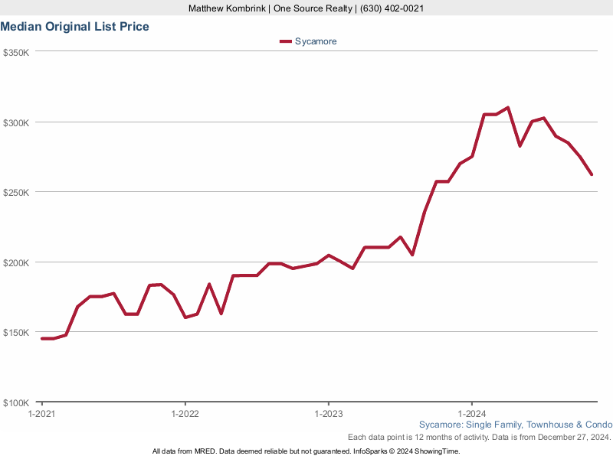Viewport: 613px width, 459px height.
Task: Click the first data point at line's left start
Action: tap(41, 338)
